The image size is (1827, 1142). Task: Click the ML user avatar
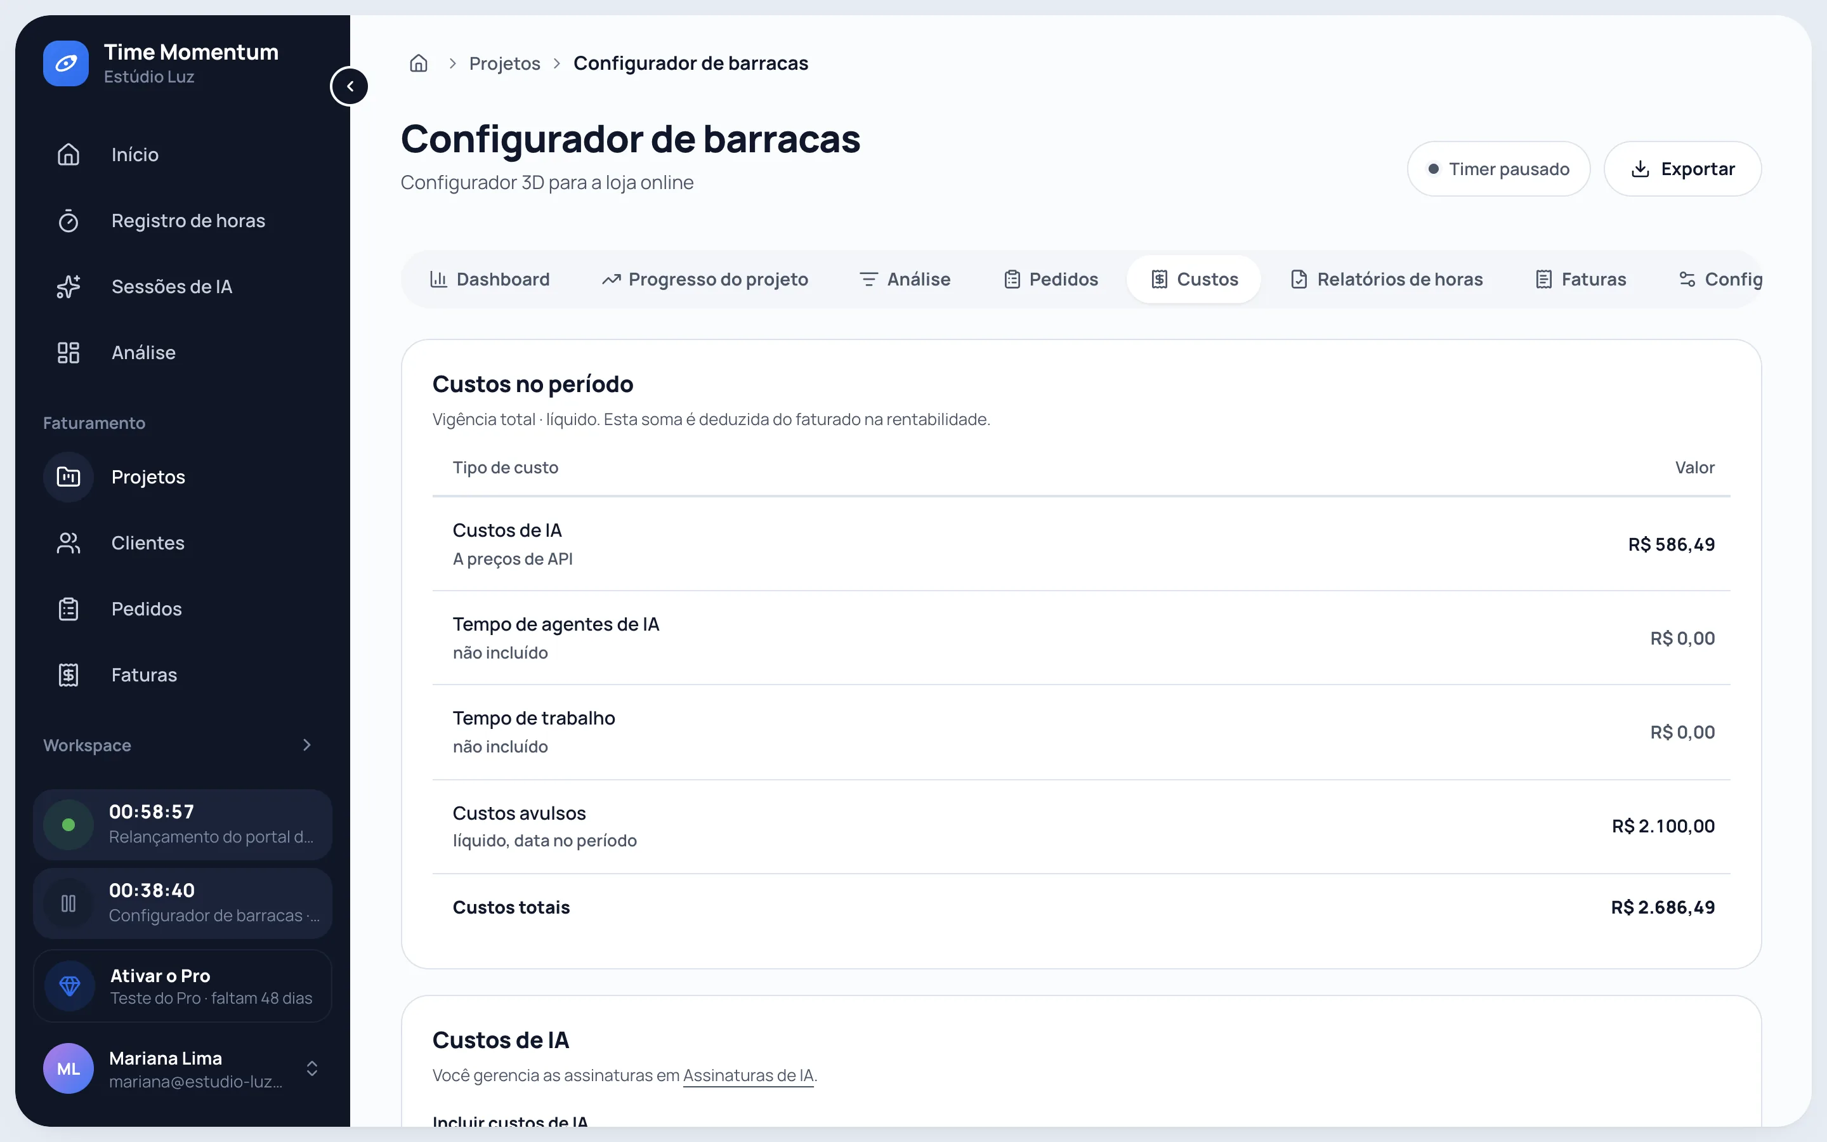[69, 1069]
